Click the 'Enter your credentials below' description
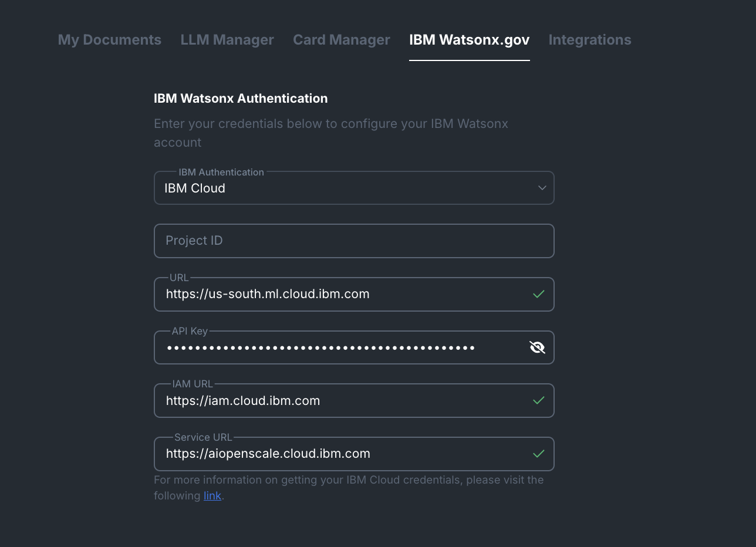This screenshot has width=756, height=547. 331,133
